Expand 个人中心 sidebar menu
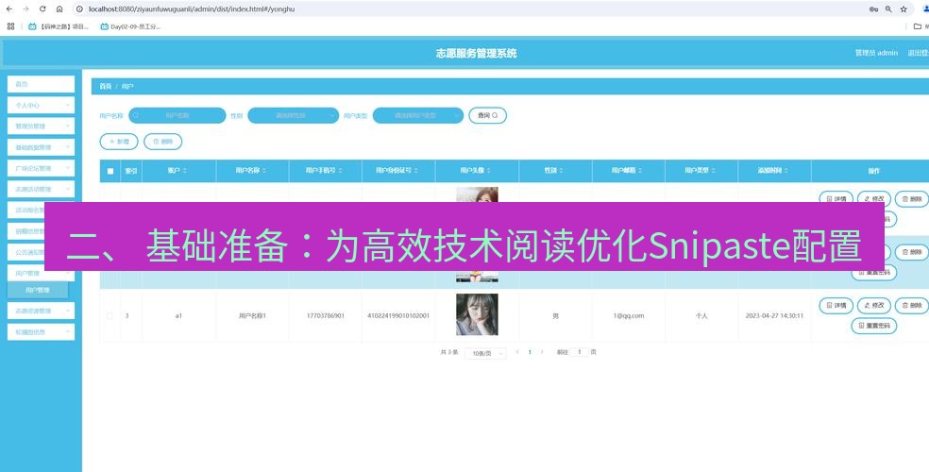Viewport: 929px width, 472px height. 41,105
